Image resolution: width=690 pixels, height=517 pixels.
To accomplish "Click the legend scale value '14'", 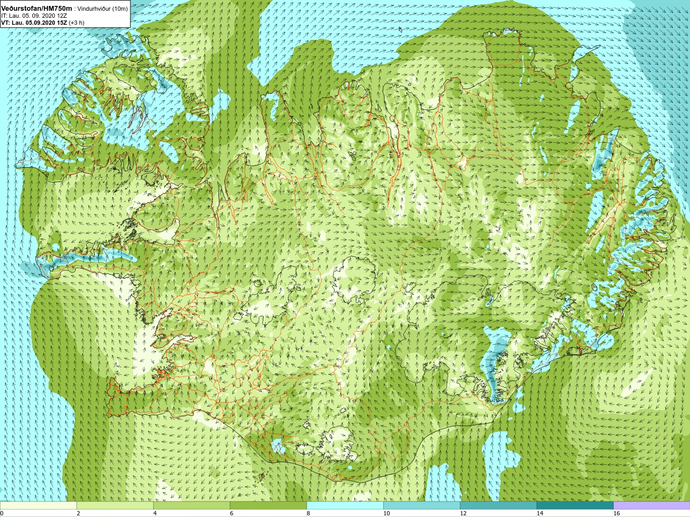I will 540,513.
